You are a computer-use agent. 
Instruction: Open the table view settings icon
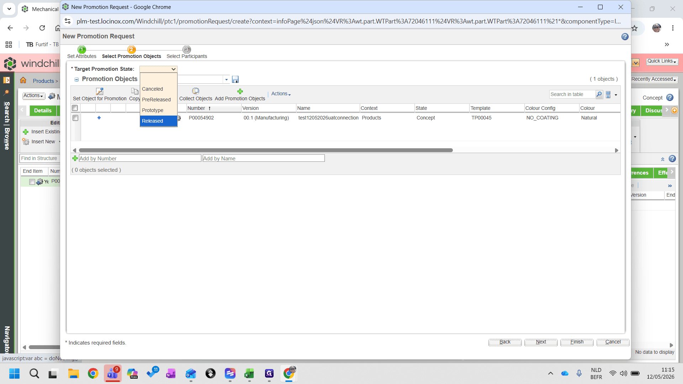[608, 95]
